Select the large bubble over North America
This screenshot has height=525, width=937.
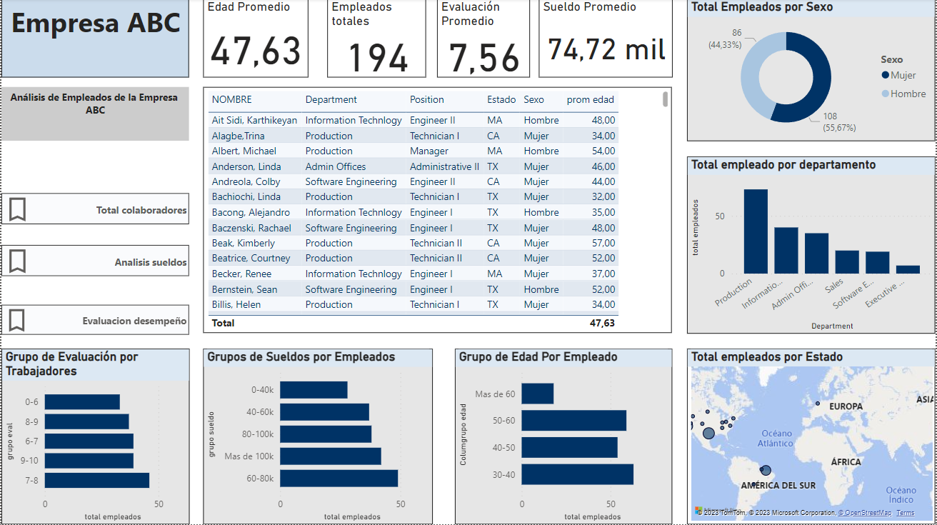[x=708, y=433]
